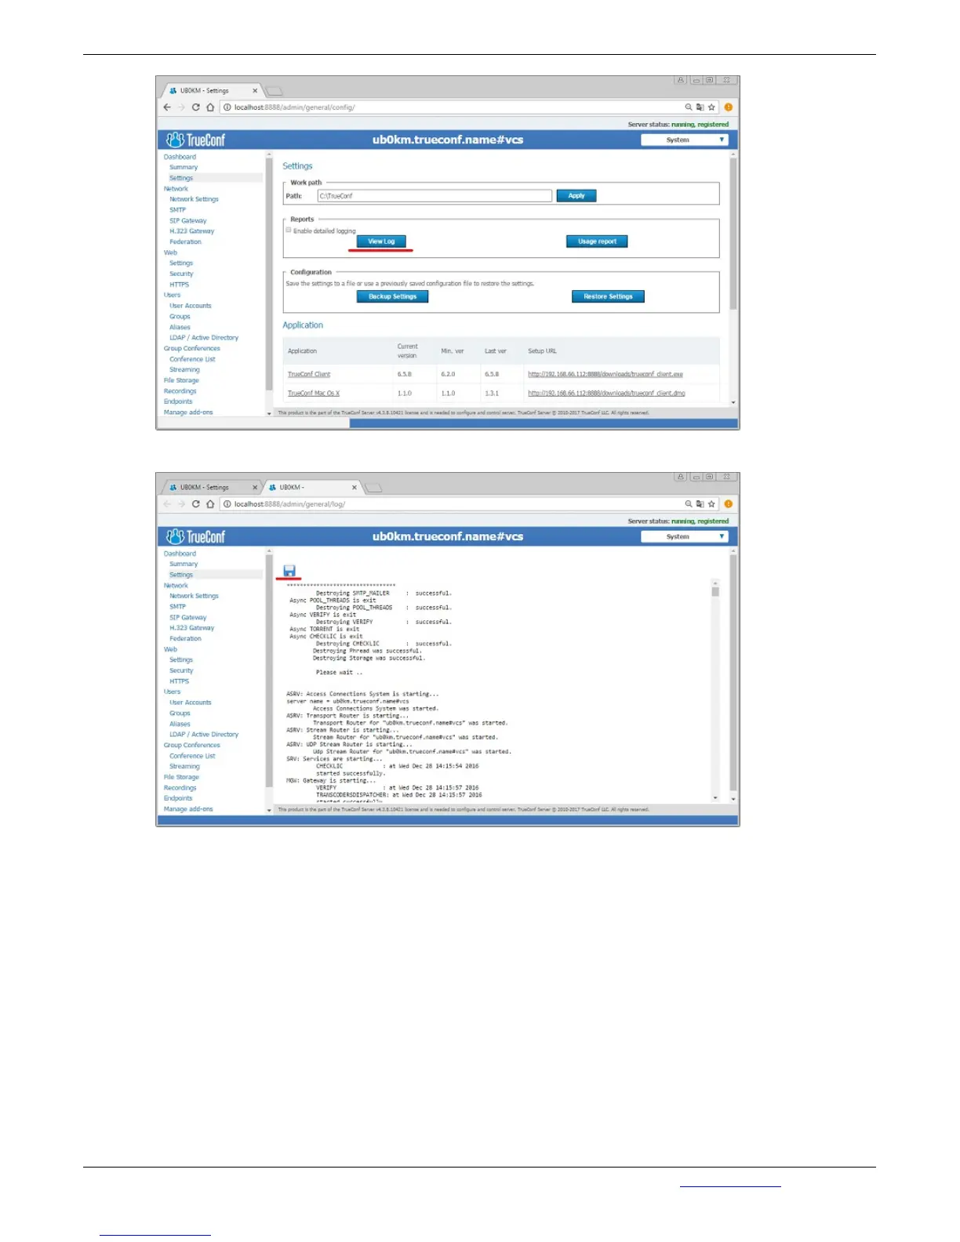Click the home icon in the upper browser toolbar
This screenshot has height=1242, width=960.
click(x=210, y=107)
